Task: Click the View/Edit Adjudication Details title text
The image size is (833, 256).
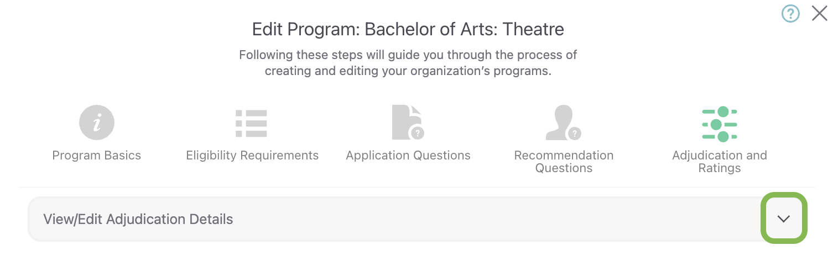Action: (138, 219)
